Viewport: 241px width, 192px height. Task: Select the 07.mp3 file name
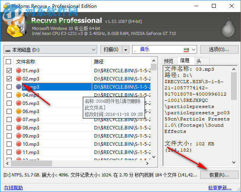31,120
